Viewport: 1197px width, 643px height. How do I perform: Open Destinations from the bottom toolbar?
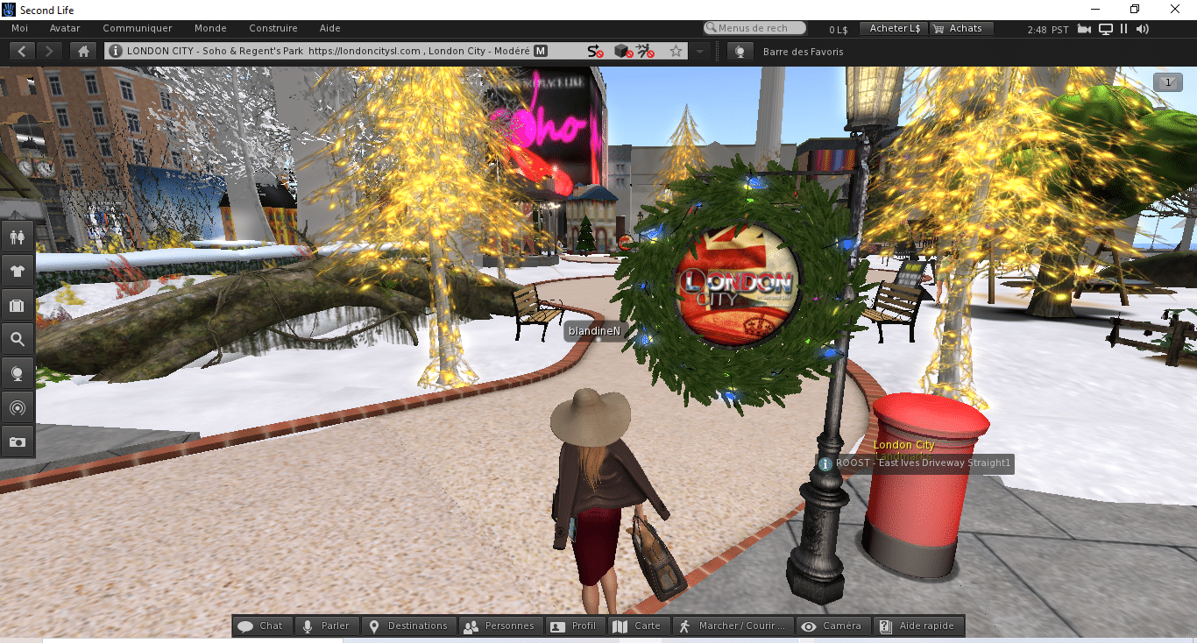coord(408,625)
